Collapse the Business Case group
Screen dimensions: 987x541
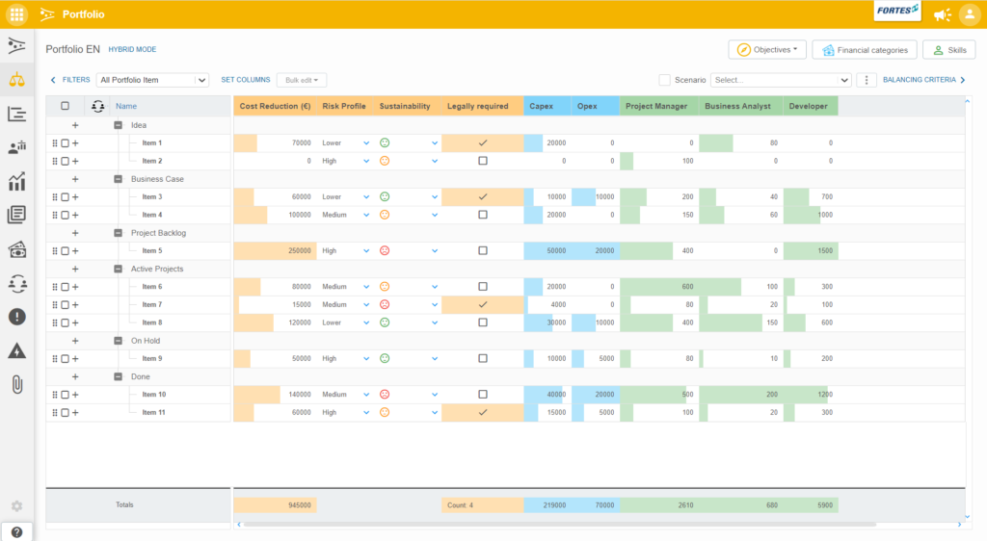point(118,179)
